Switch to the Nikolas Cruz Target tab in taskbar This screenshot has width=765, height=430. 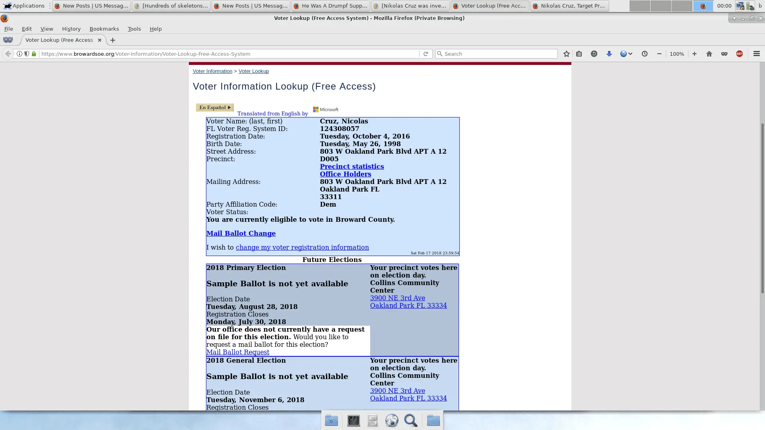pyautogui.click(x=569, y=6)
